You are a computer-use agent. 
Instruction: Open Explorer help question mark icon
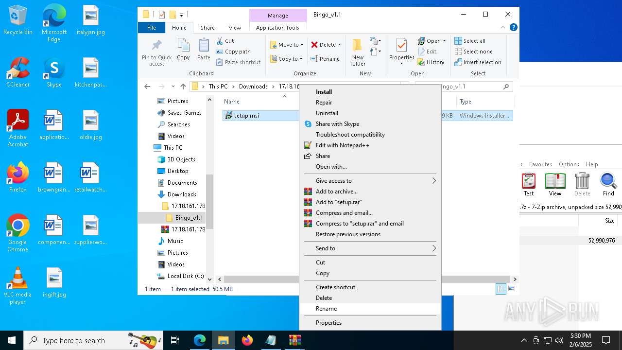(513, 28)
